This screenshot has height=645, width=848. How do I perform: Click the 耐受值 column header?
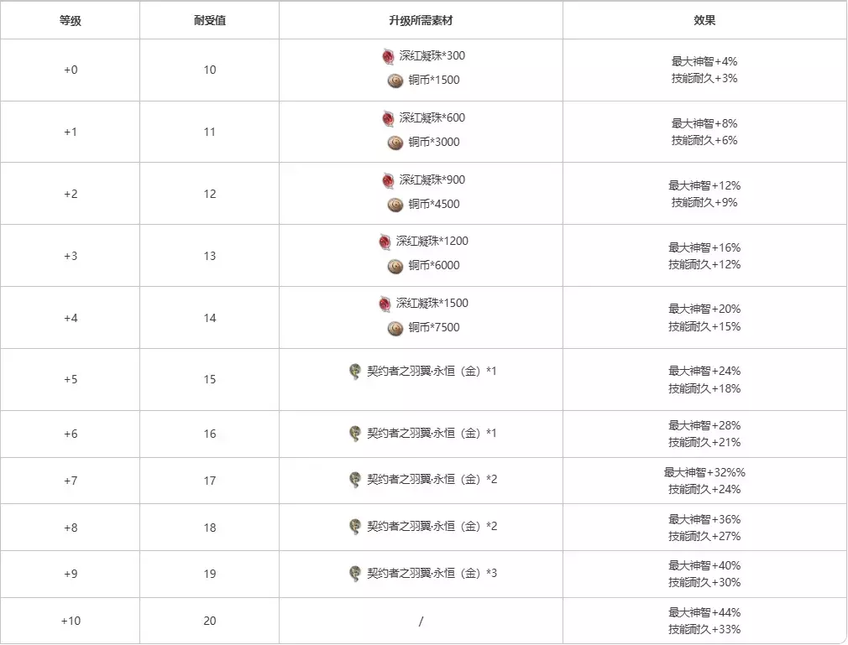209,20
